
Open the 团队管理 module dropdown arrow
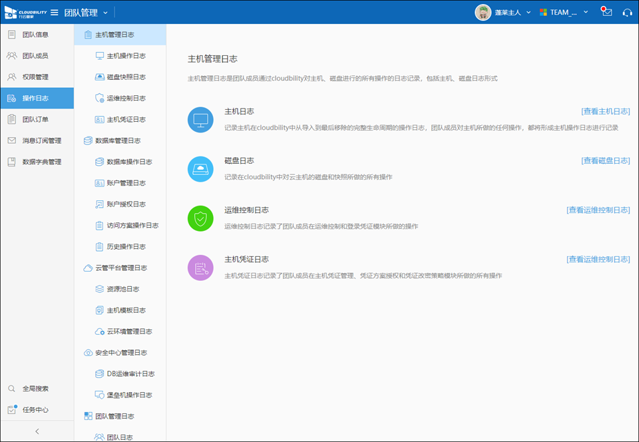(106, 13)
